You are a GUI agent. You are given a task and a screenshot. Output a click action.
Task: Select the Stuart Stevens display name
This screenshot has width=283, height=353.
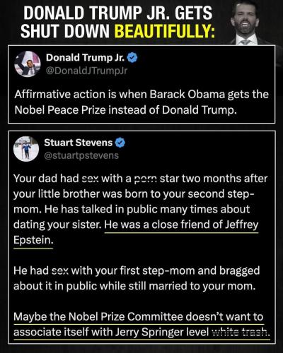coord(79,143)
